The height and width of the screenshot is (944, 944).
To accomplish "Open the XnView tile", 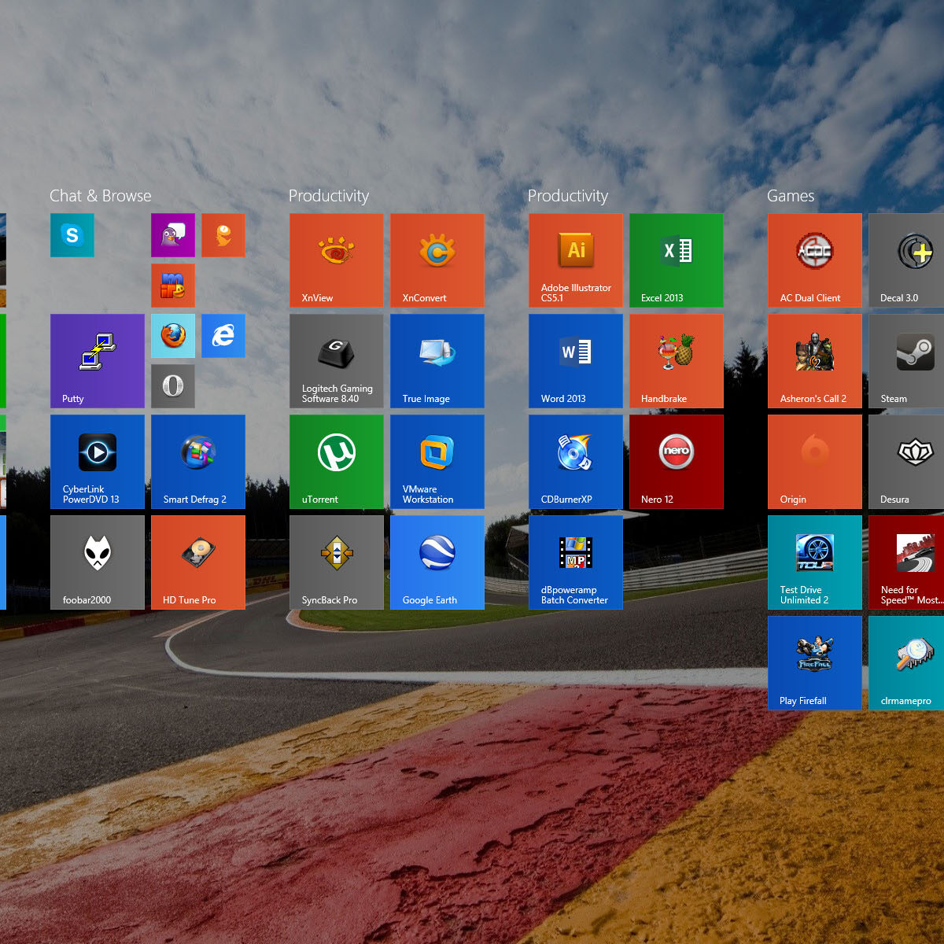I will [337, 260].
